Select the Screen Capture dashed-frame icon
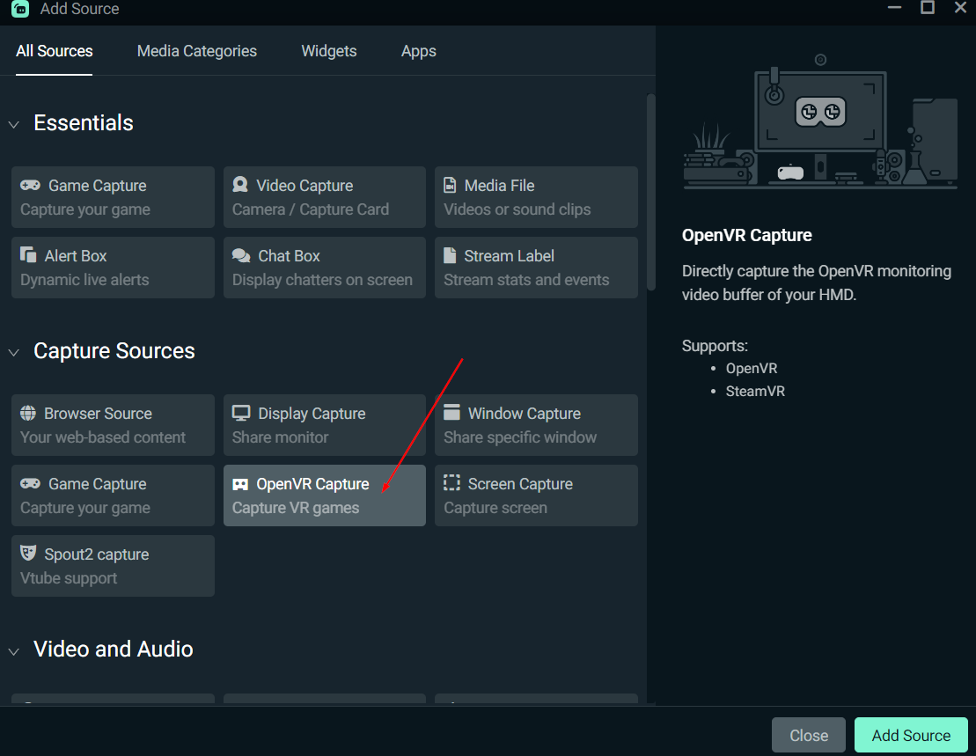This screenshot has width=976, height=756. click(x=451, y=483)
